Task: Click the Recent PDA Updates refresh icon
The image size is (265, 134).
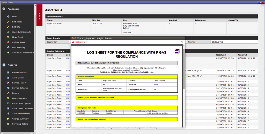Action: click(x=8, y=103)
